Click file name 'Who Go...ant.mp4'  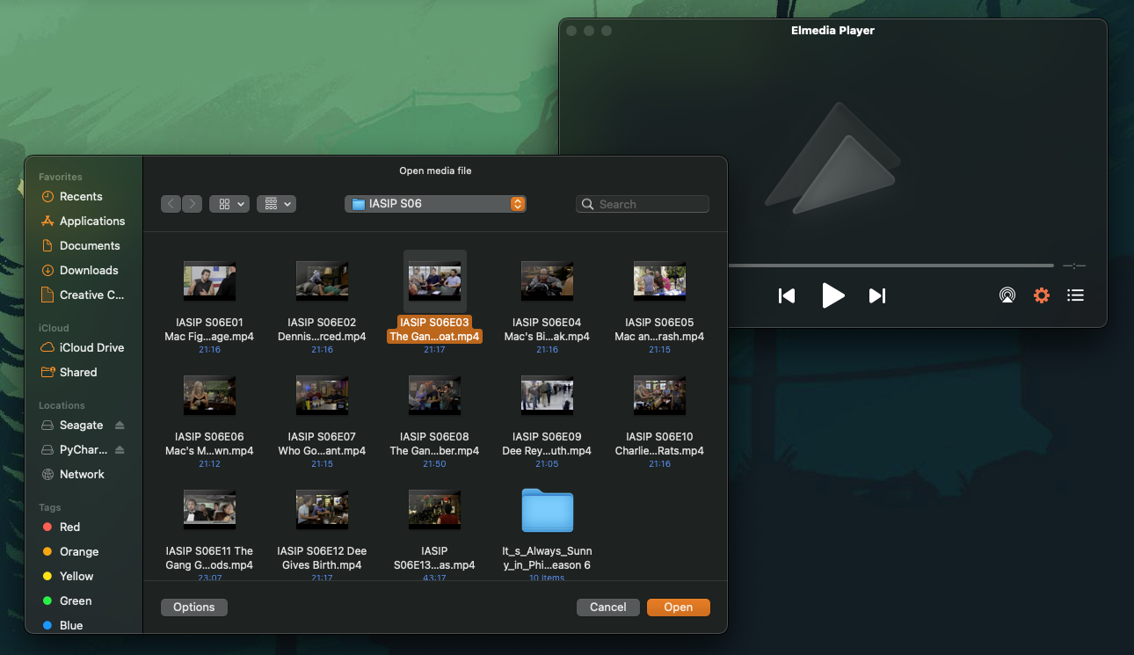tap(322, 451)
